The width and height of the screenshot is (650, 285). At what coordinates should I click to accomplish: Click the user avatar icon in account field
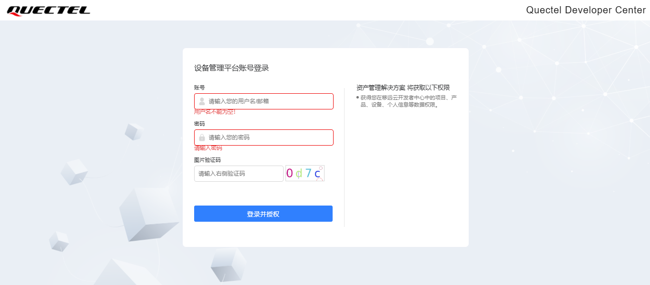tap(202, 101)
